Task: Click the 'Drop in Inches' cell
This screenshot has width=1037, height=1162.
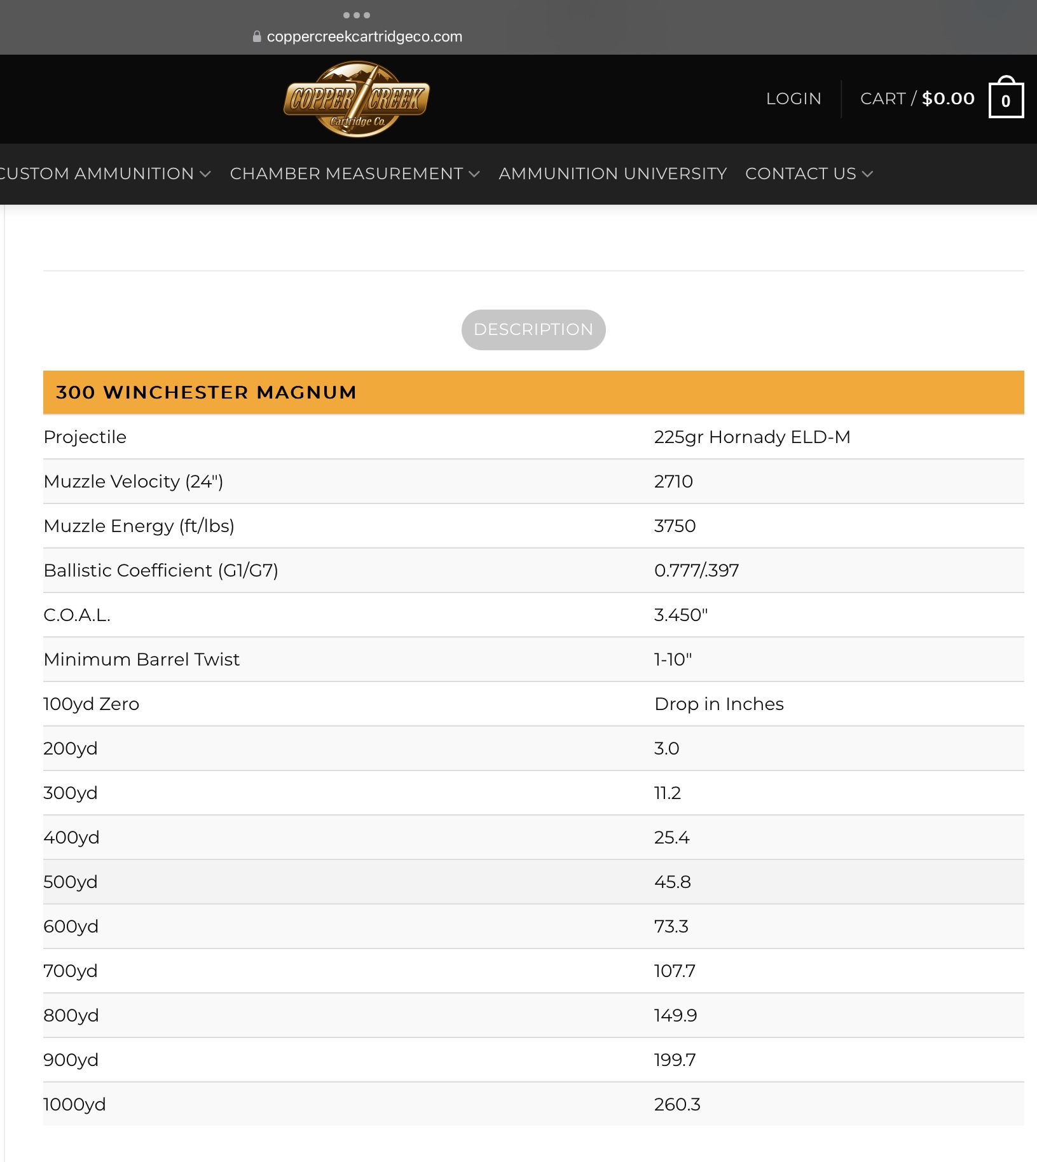Action: pos(719,704)
